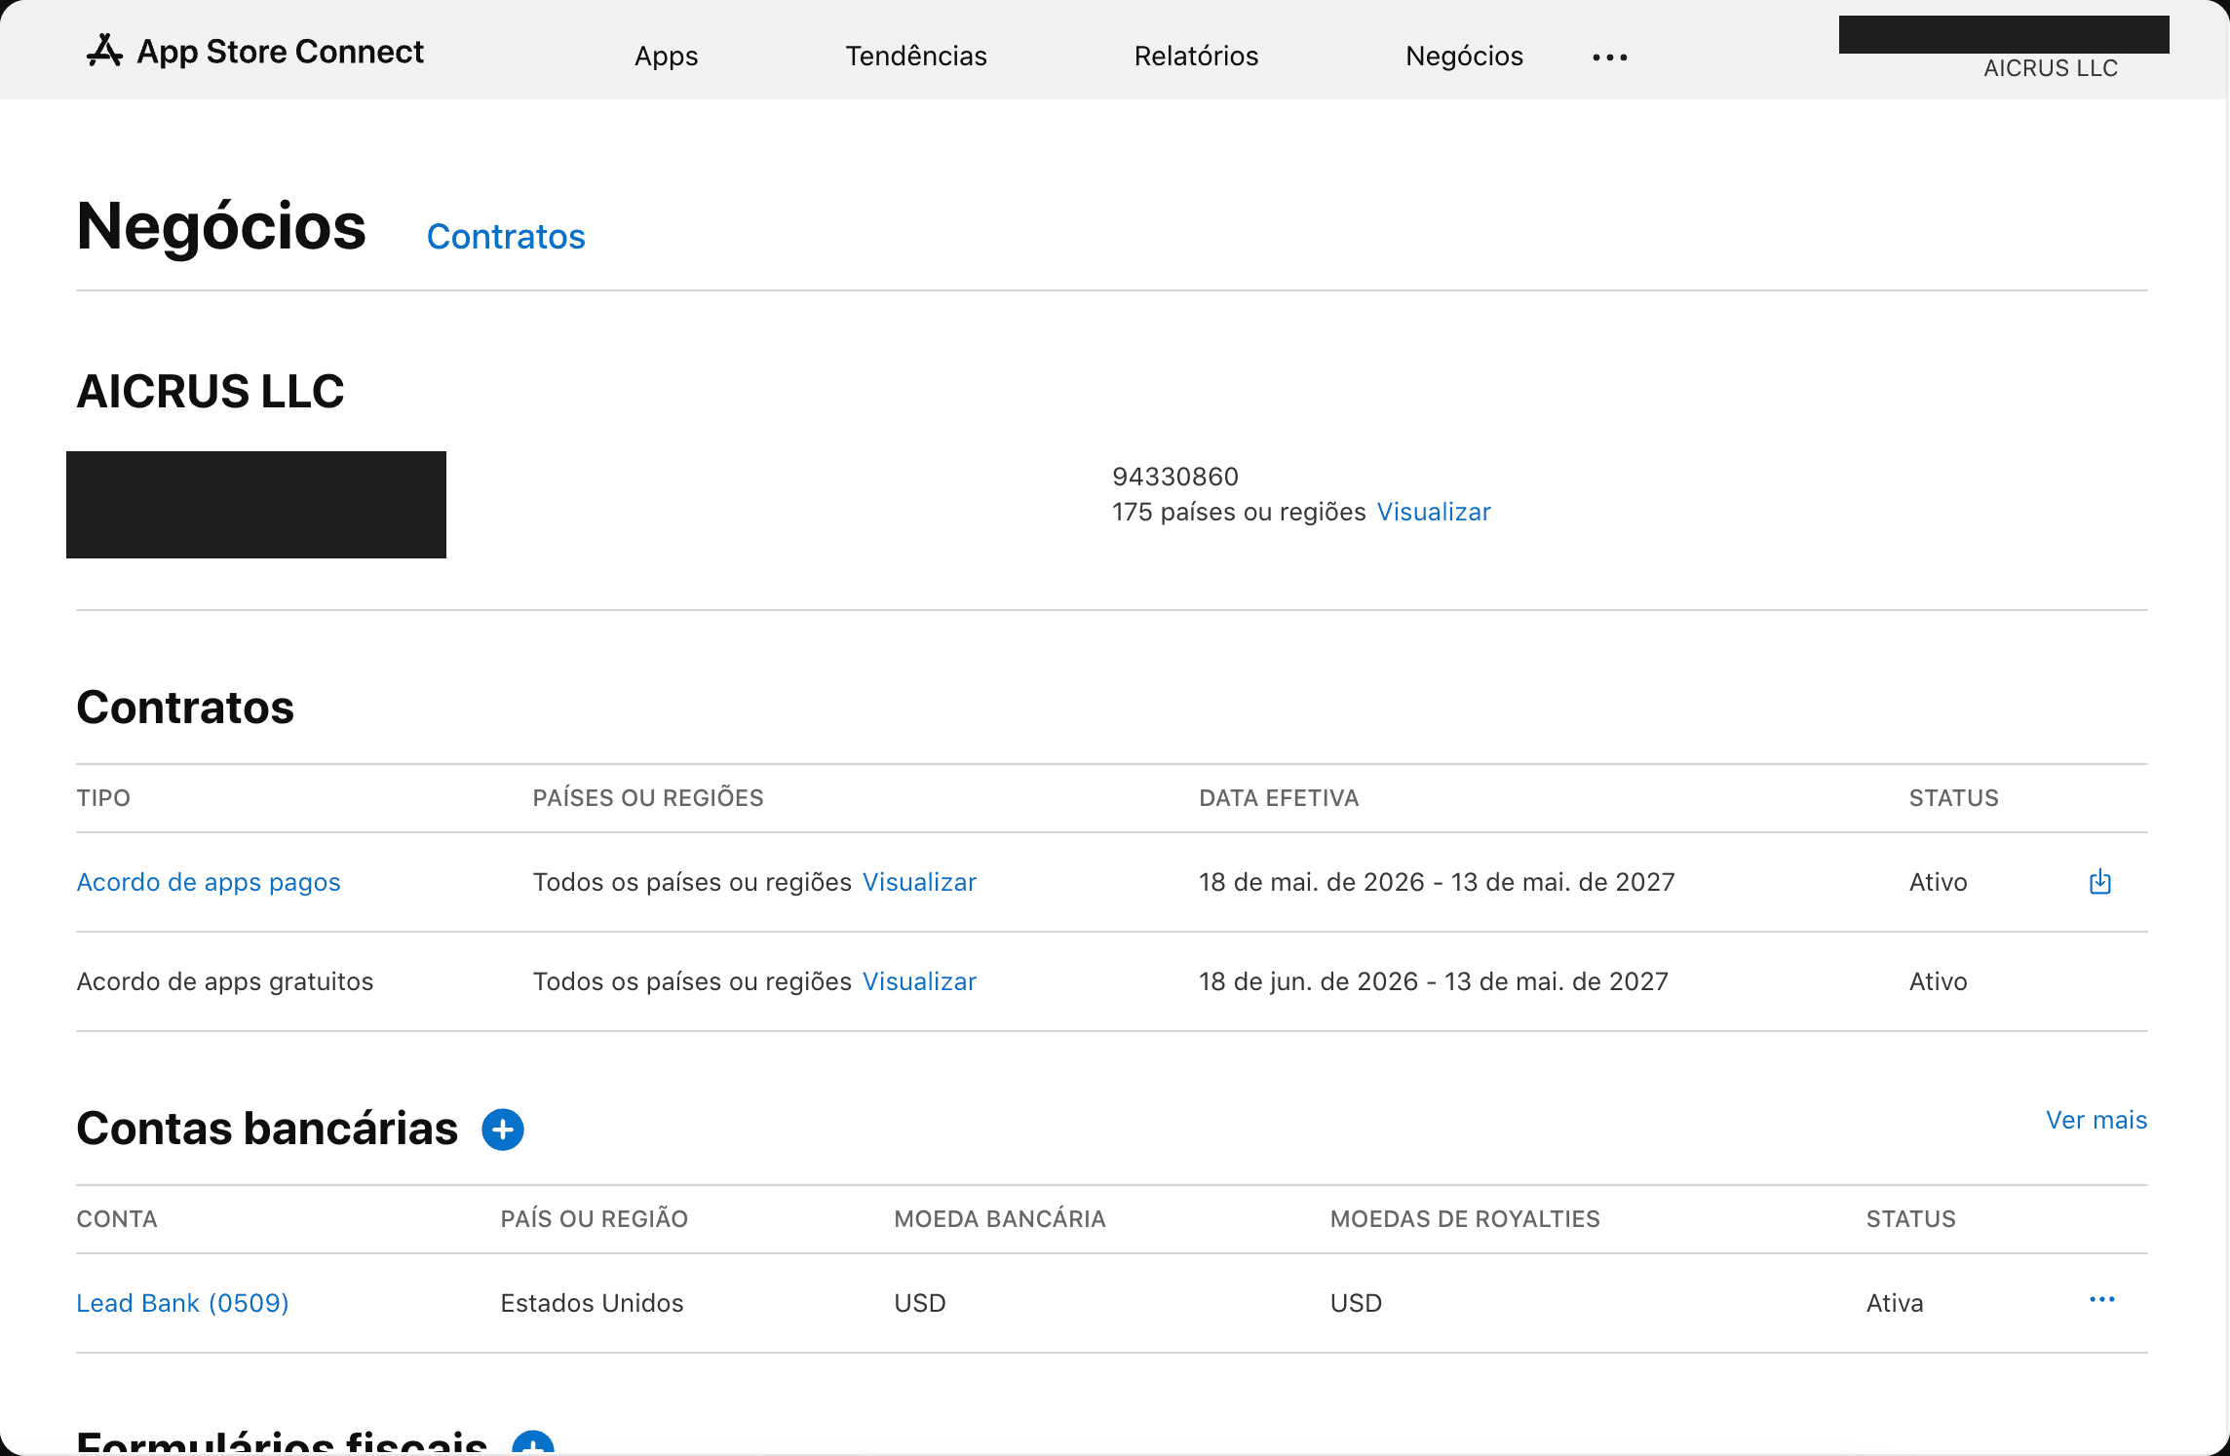Click USD under MOEDA BANCÁRIA
The width and height of the screenshot is (2230, 1456).
point(920,1303)
